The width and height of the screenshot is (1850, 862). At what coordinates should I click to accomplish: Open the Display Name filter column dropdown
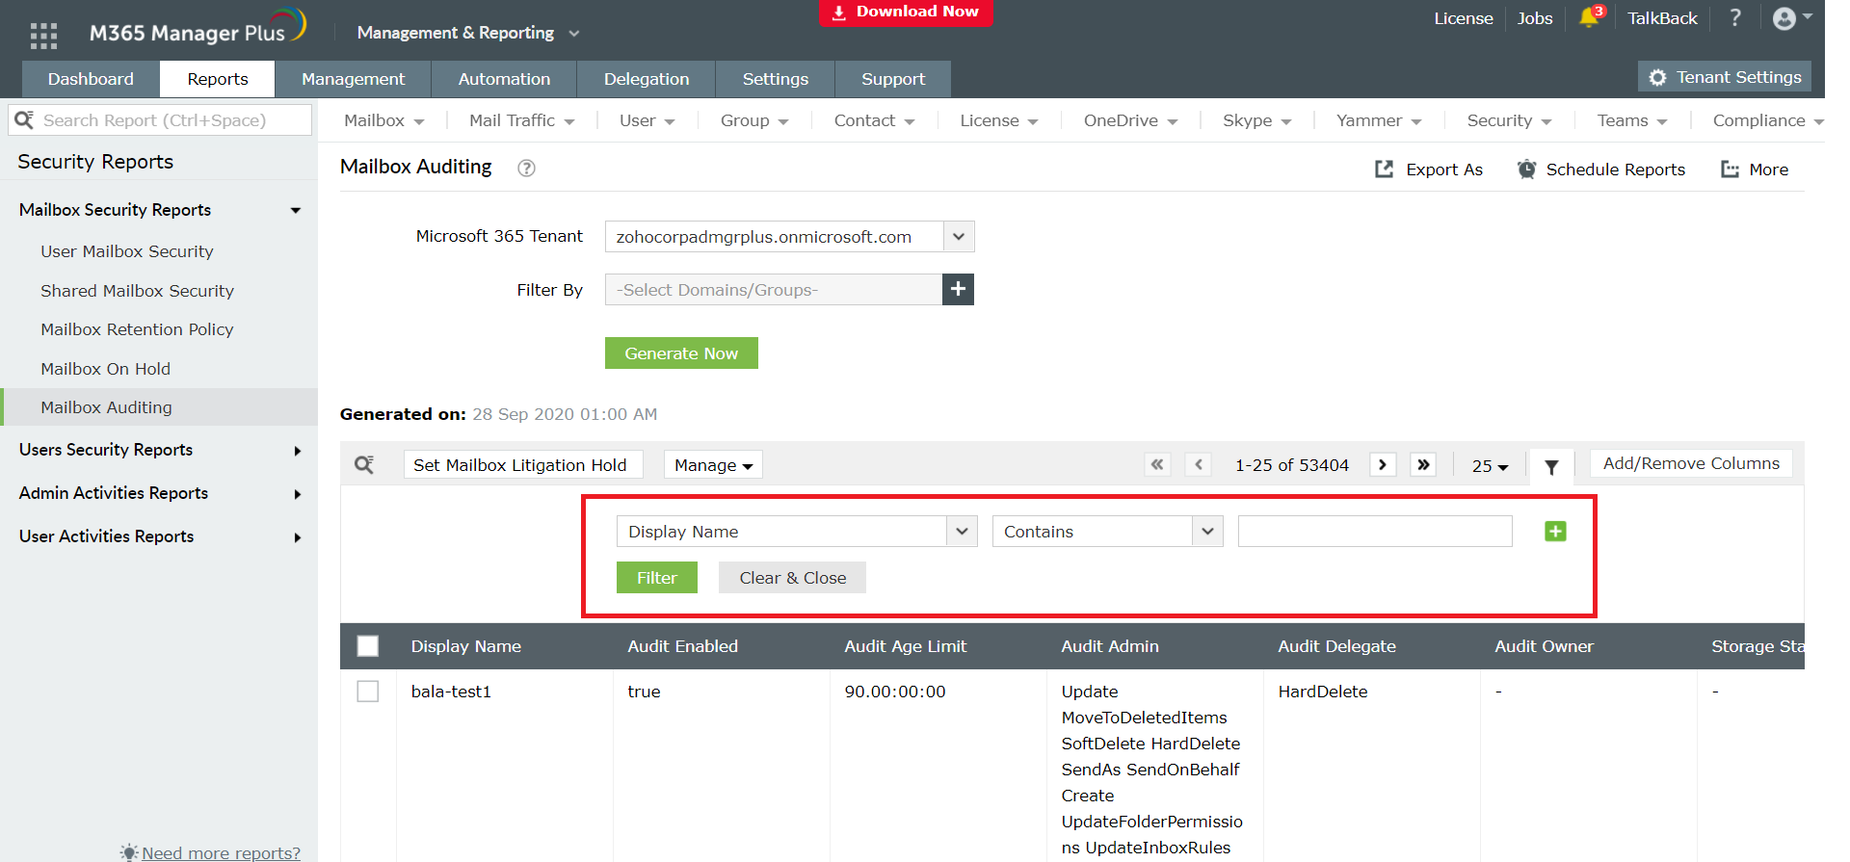(962, 532)
